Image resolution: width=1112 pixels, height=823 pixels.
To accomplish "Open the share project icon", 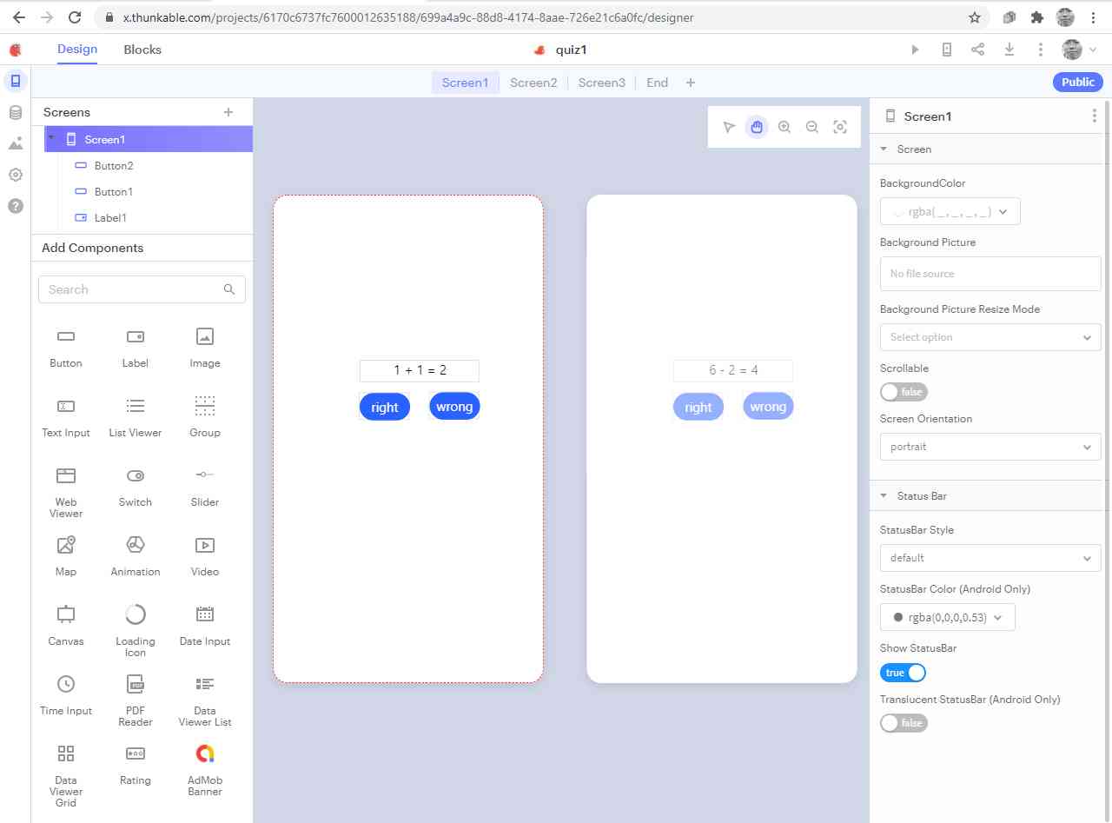I will [977, 50].
